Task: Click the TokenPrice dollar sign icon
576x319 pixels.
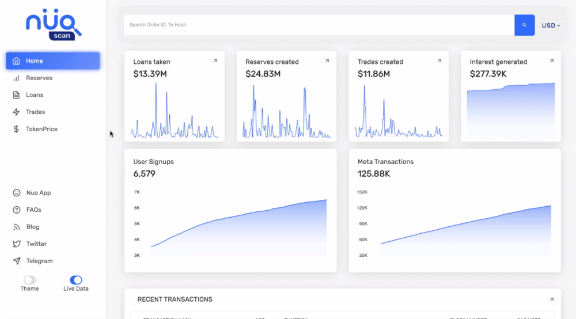Action: [x=16, y=129]
